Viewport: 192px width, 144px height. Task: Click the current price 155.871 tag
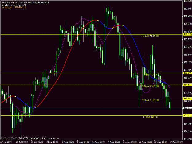point(187,108)
